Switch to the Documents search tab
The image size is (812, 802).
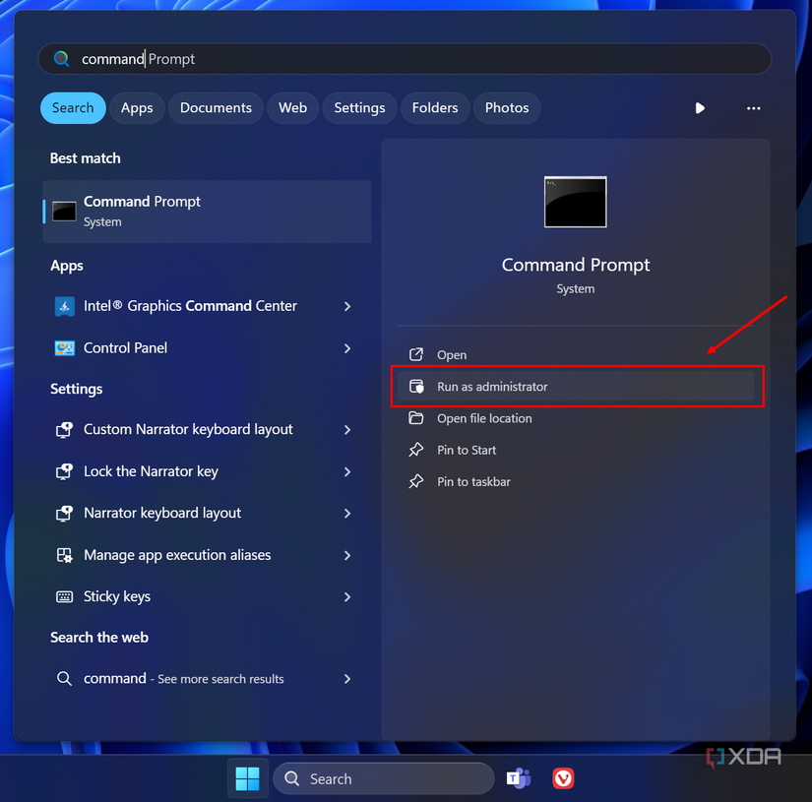(x=215, y=107)
